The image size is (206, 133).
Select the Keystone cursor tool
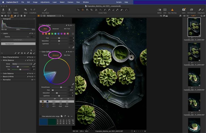pyautogui.click(x=100, y=10)
